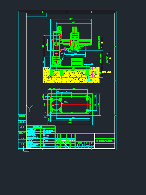Select the yellow hatched foundation area

(71, 75)
